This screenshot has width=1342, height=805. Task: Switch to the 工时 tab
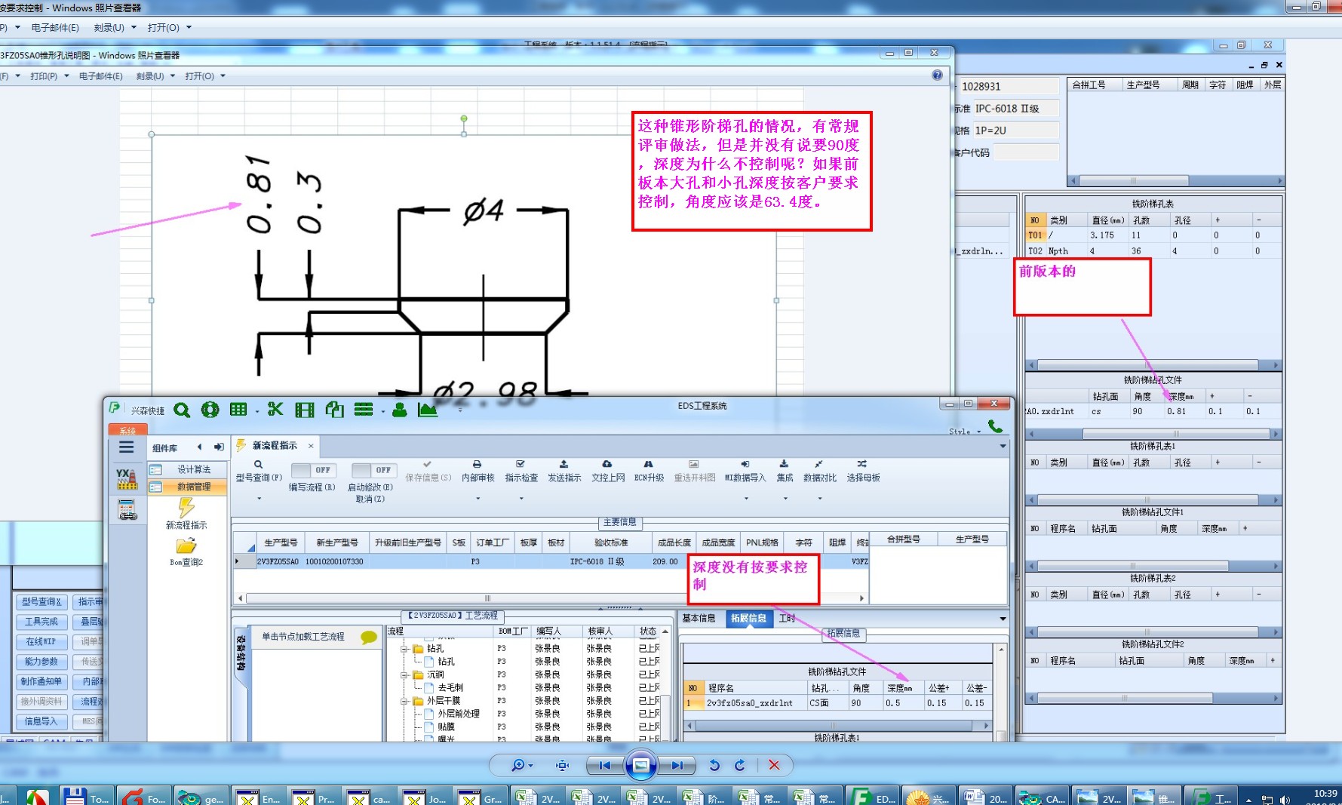click(787, 618)
